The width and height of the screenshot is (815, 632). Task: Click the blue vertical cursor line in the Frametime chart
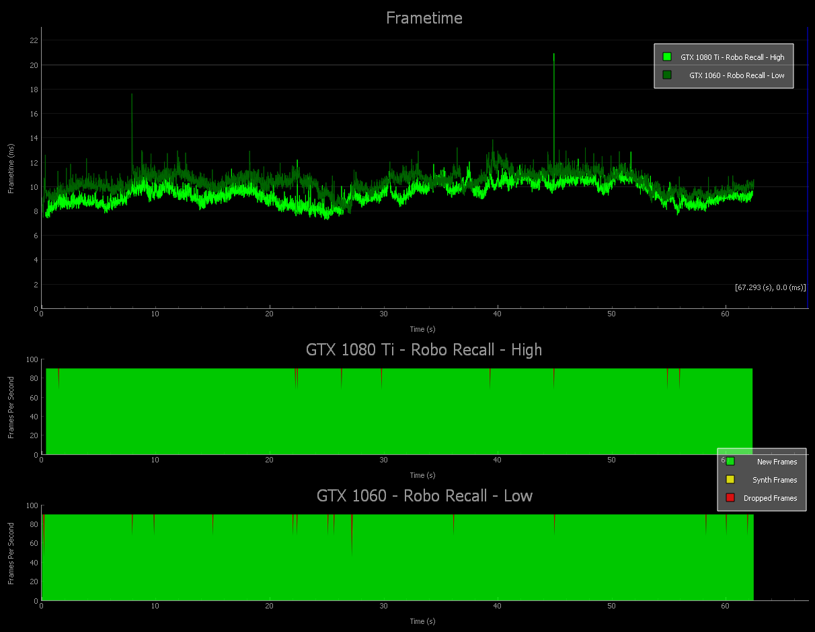(x=807, y=168)
